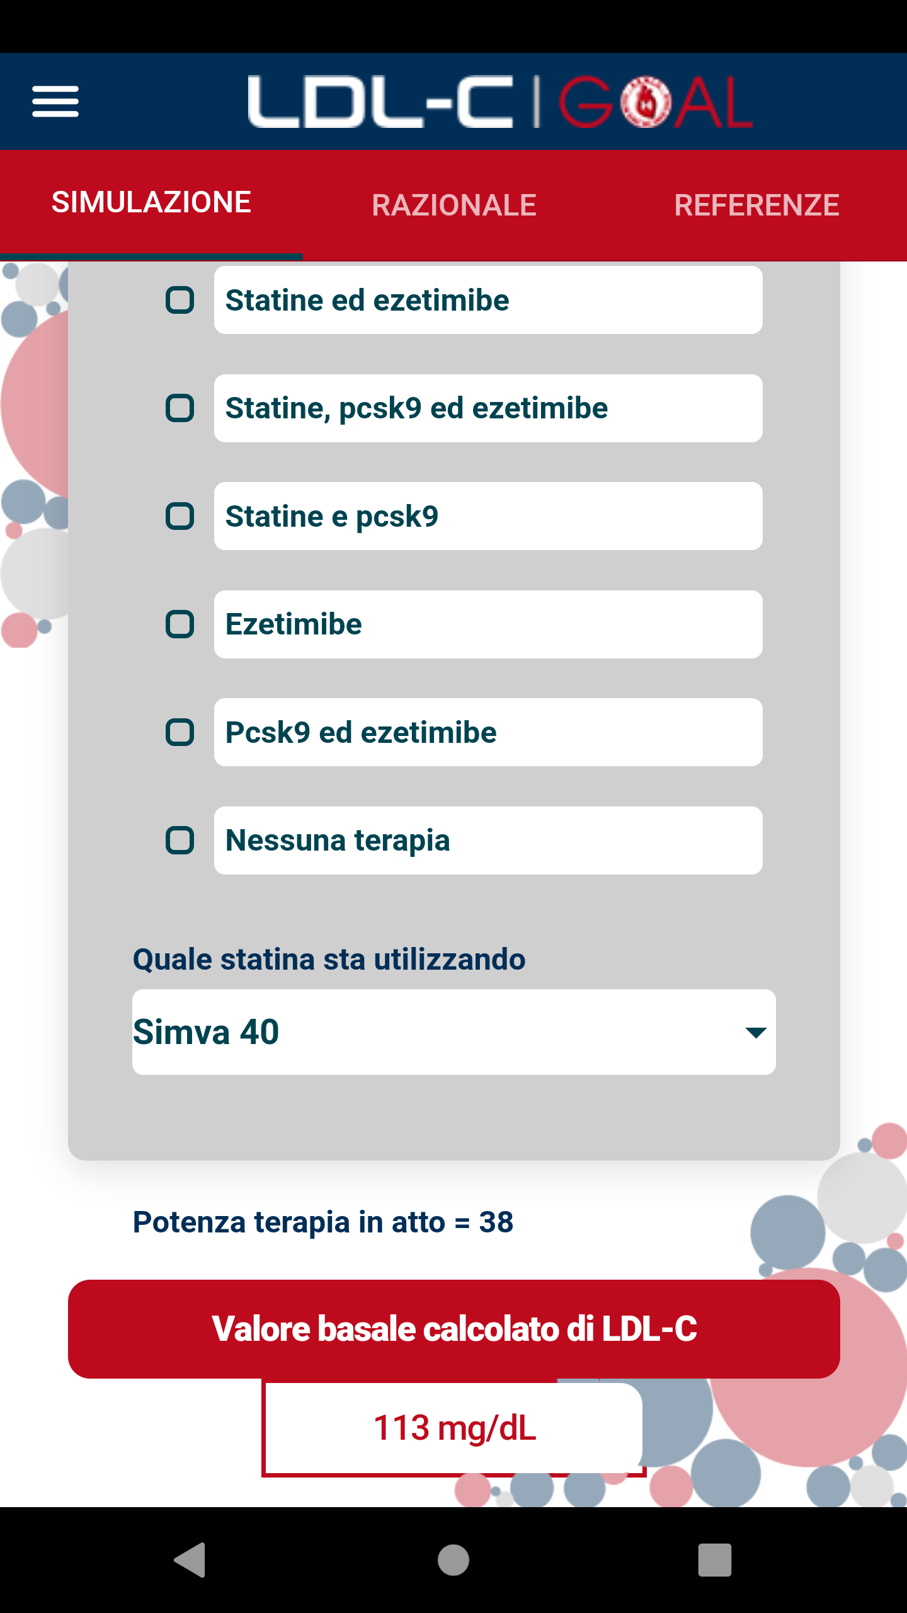Tap the 113 mg/dL result box

tap(453, 1428)
